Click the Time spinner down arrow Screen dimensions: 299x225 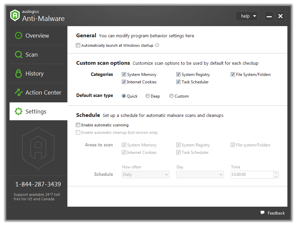tap(276, 177)
